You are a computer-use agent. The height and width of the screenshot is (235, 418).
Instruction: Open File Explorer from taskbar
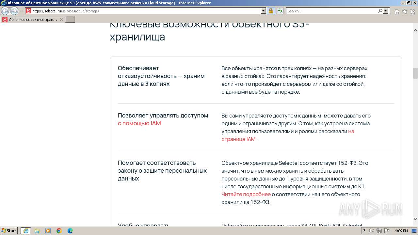(37, 231)
